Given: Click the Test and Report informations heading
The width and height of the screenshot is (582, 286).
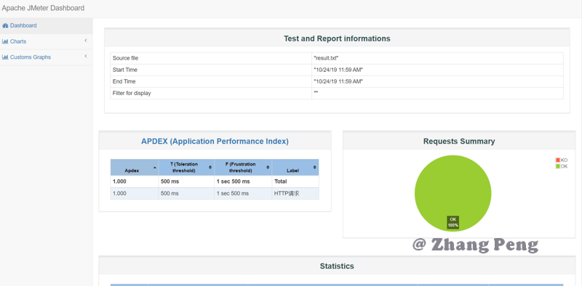Looking at the screenshot, I should point(337,38).
